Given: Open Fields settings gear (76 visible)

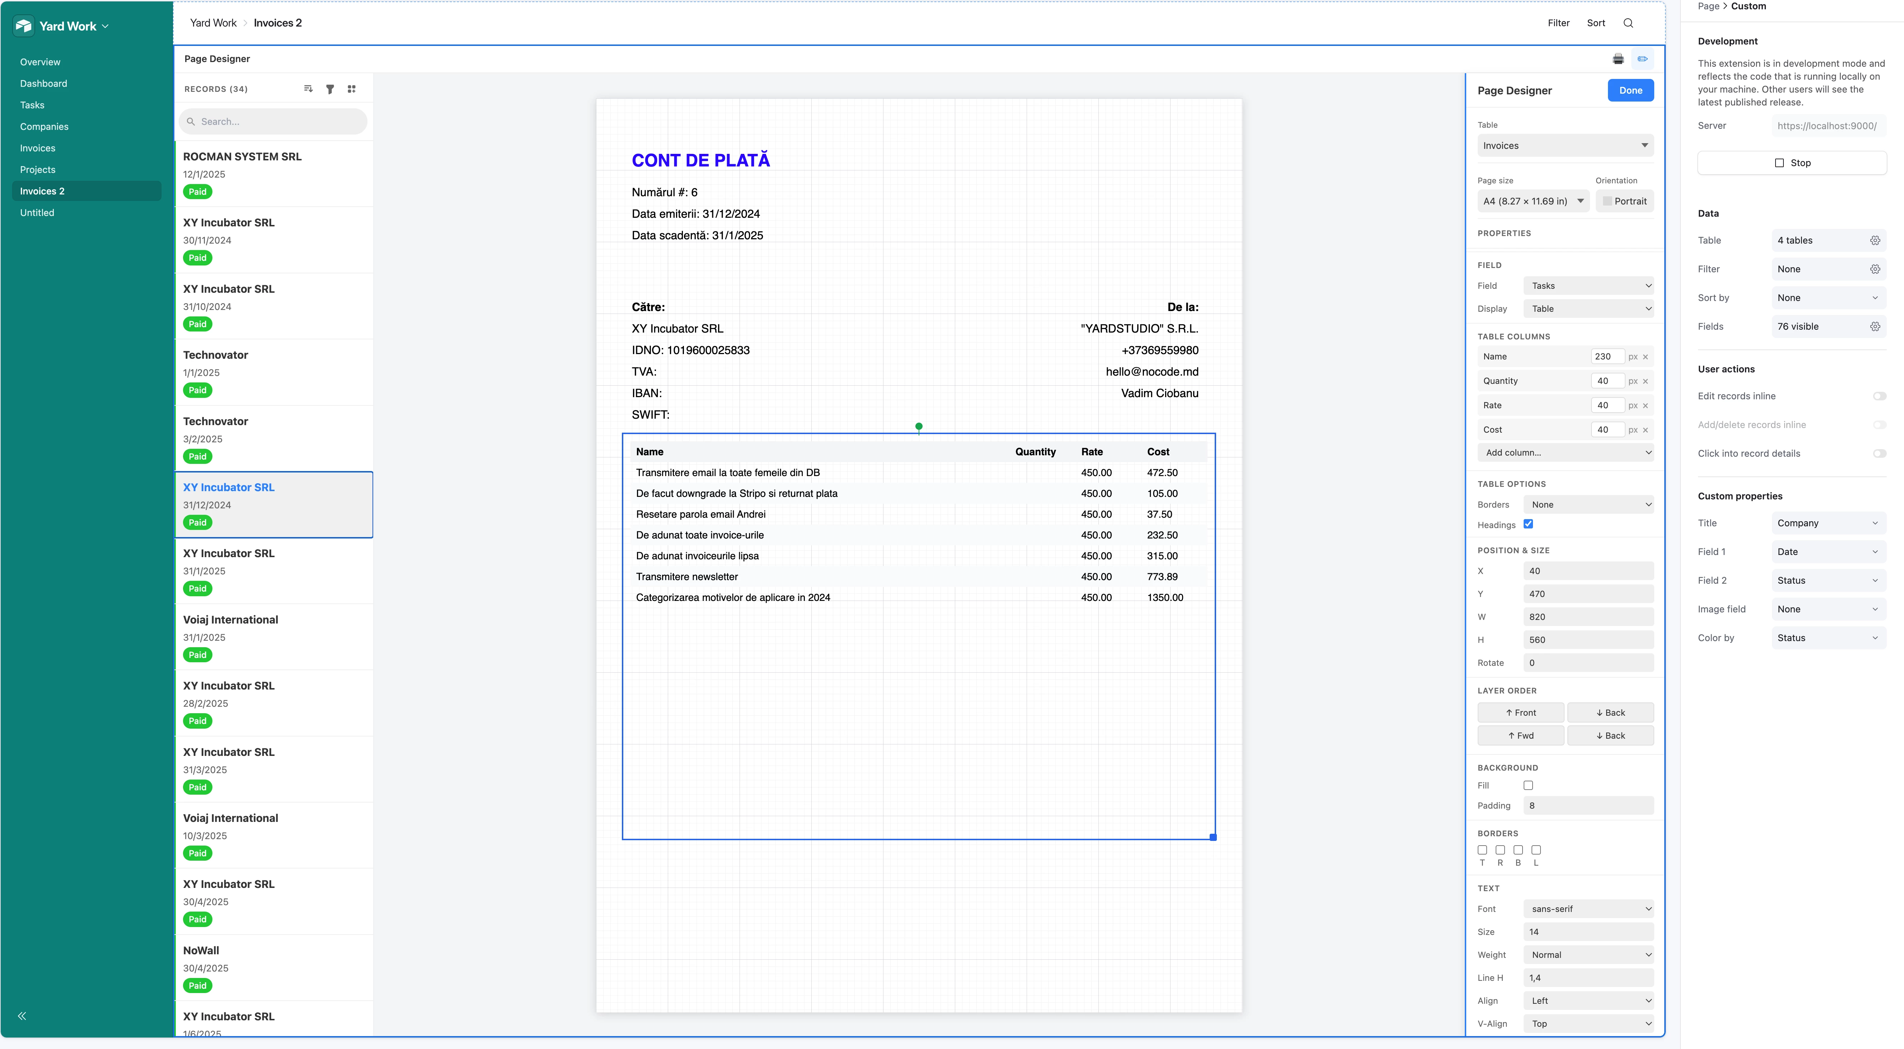Looking at the screenshot, I should [1875, 326].
